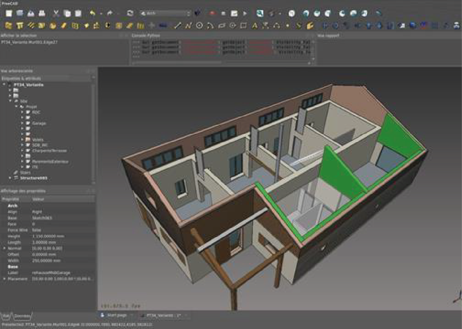Select the Stairs item in the tree
The width and height of the screenshot is (462, 329).
click(25, 172)
